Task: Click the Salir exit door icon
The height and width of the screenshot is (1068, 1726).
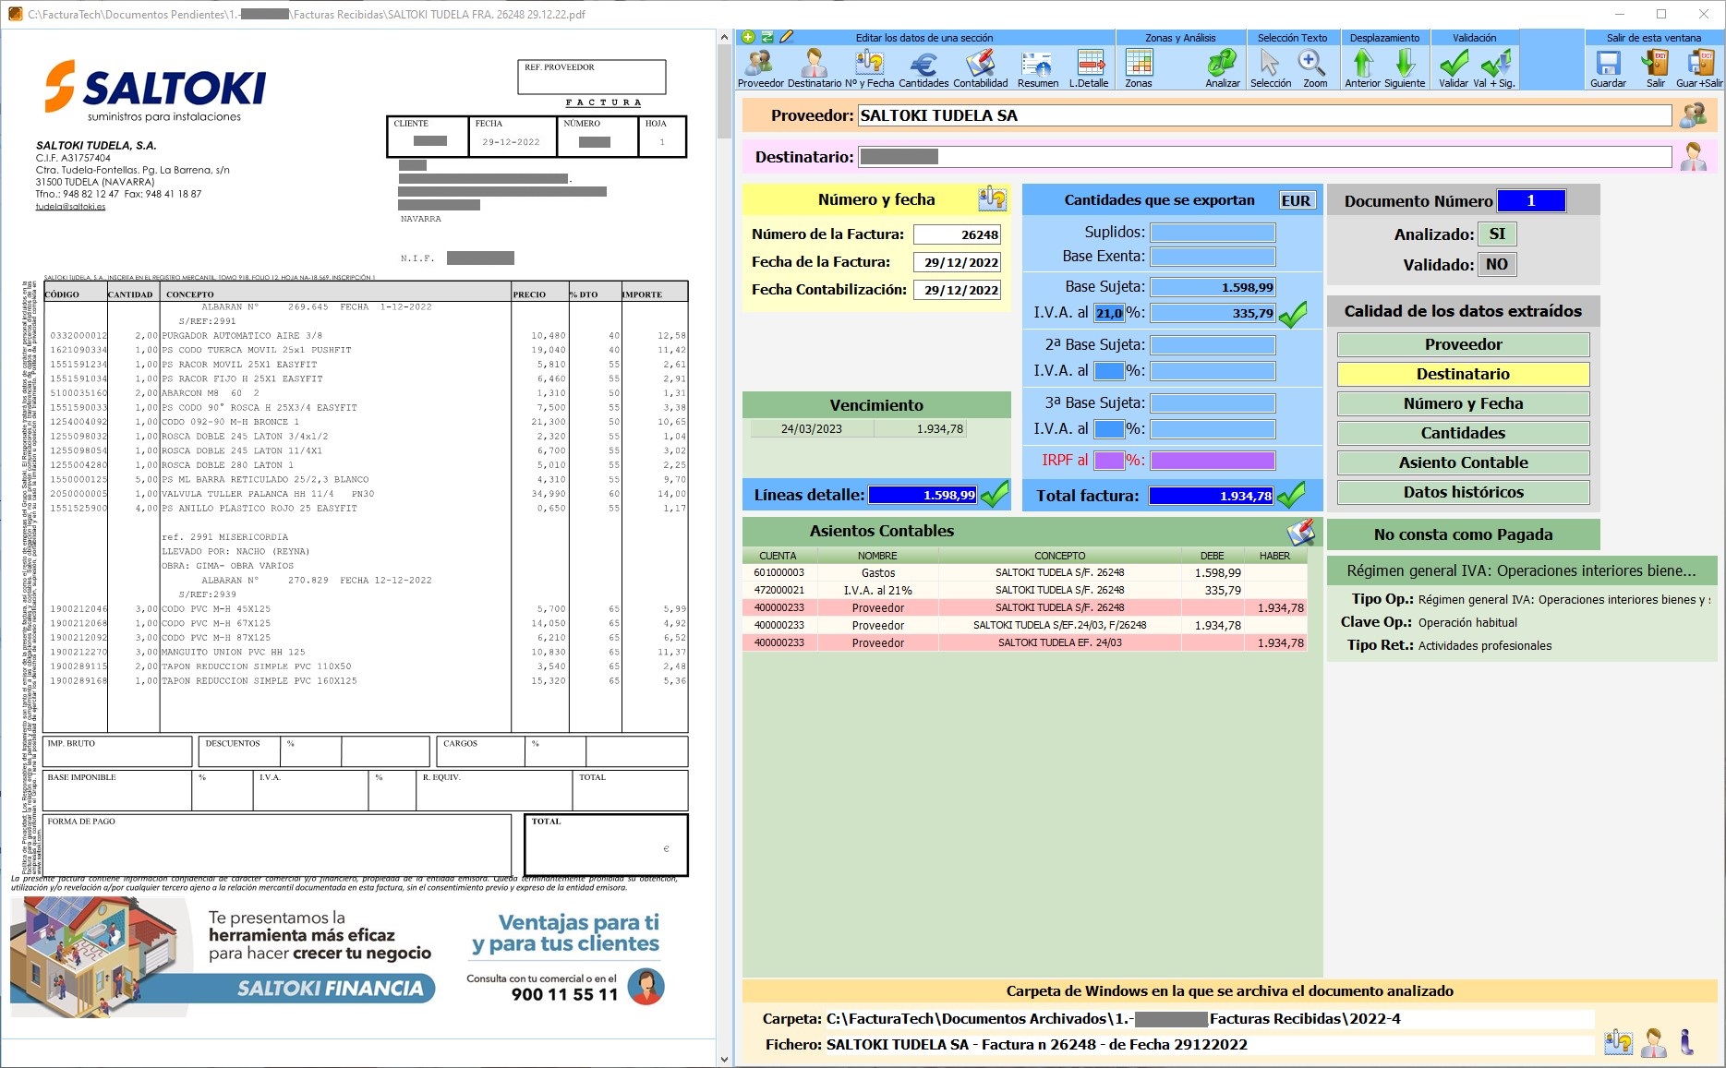Action: click(x=1655, y=68)
